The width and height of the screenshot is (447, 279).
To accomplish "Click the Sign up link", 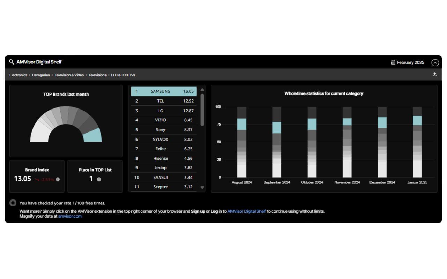I will tap(198, 211).
